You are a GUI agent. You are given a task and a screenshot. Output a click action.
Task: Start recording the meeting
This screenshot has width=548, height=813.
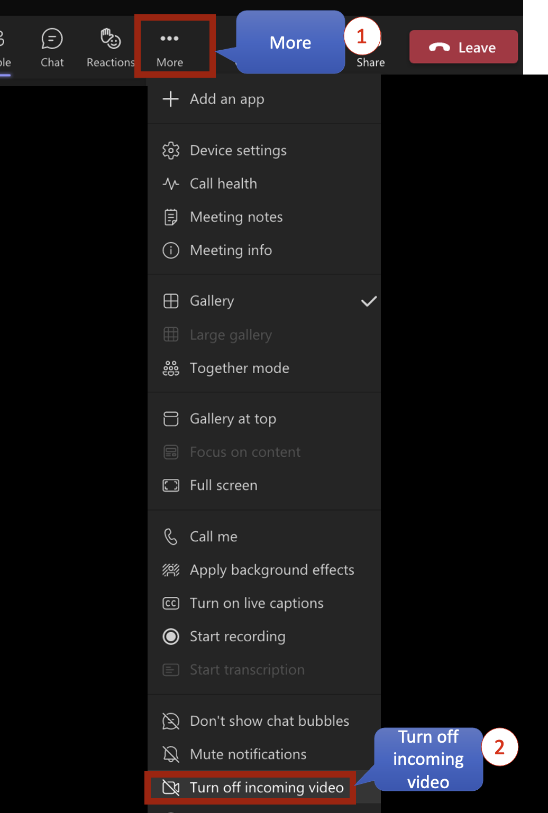pyautogui.click(x=238, y=636)
